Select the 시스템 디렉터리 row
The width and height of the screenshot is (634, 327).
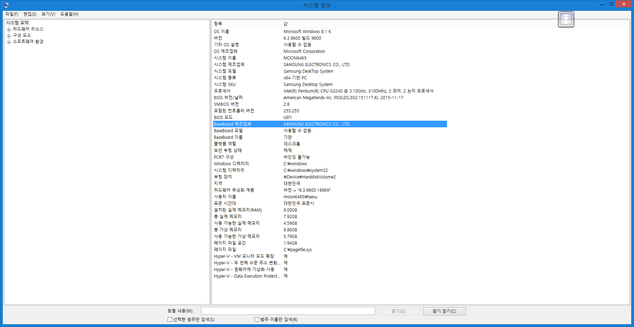(x=330, y=170)
